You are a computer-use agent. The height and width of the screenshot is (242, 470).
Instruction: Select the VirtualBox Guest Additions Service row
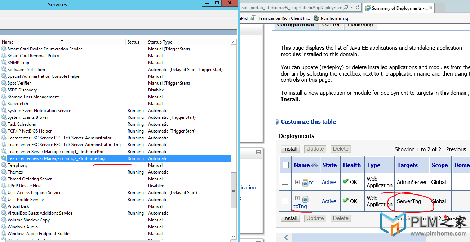coord(115,213)
